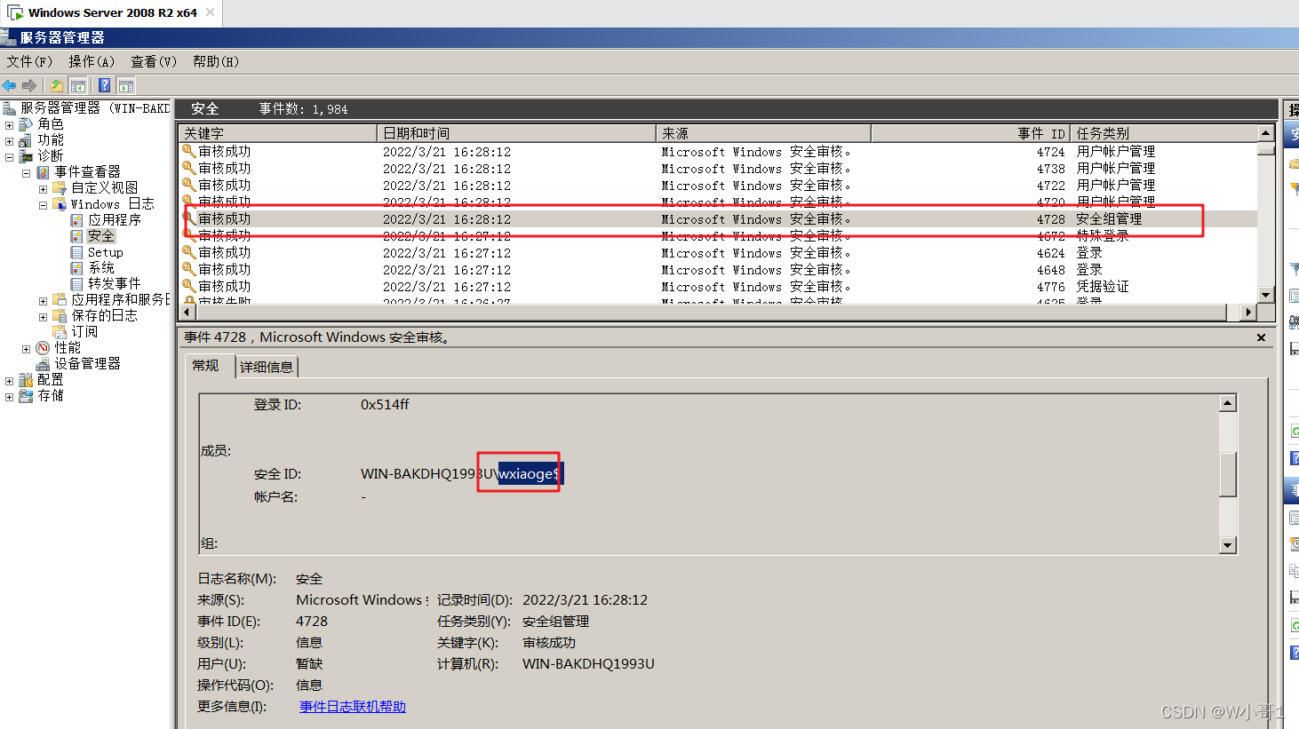This screenshot has height=729, width=1299.
Task: Switch to Windows Server 2008 R2 x64 tab
Action: pyautogui.click(x=111, y=12)
